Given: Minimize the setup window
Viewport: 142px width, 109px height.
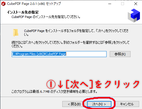Looking at the screenshot, I should (110, 4).
